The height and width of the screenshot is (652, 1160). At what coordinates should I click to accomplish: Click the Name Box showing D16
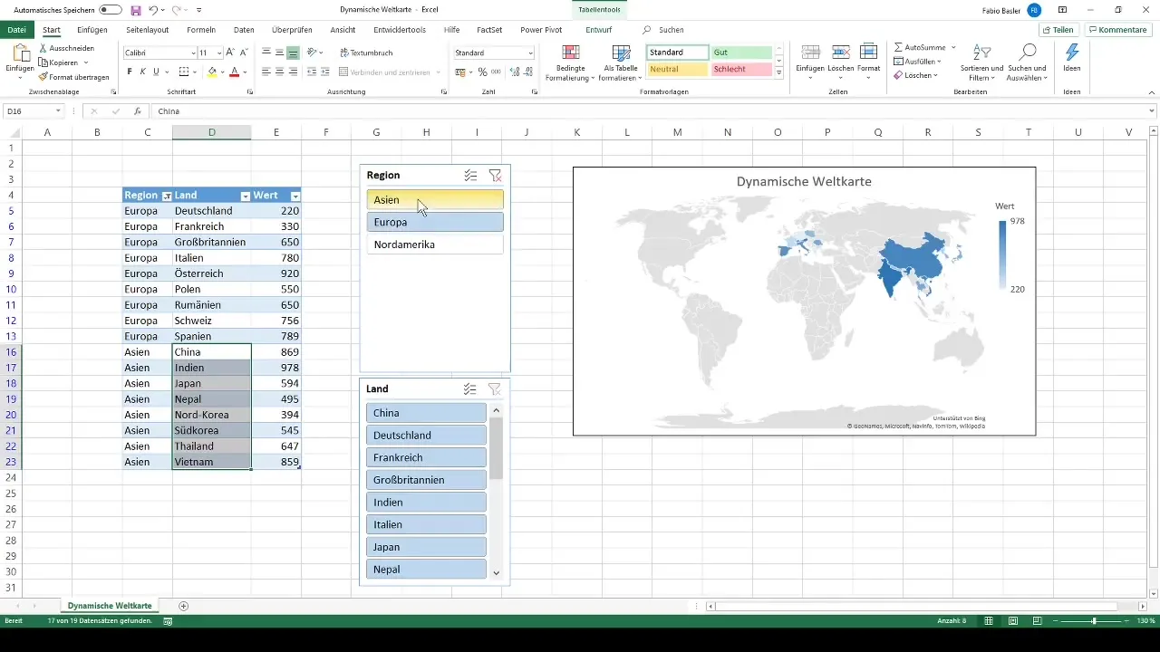33,111
